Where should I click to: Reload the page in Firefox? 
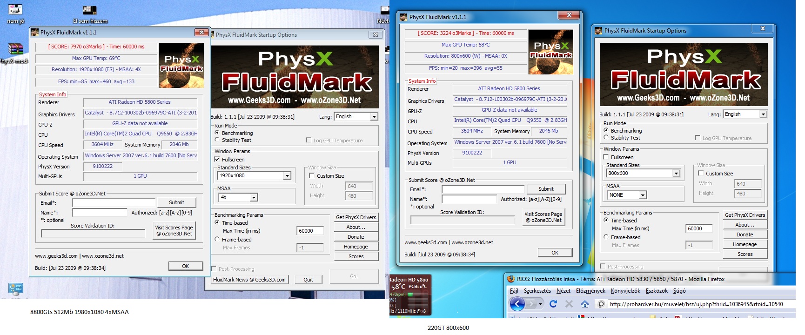coord(553,304)
